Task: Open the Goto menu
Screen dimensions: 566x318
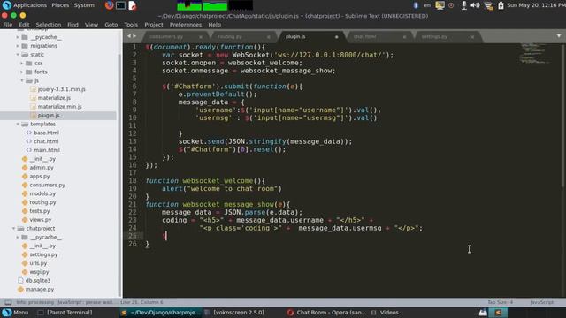Action: (111, 25)
